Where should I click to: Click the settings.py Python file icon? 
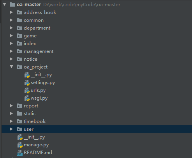pos(27,83)
